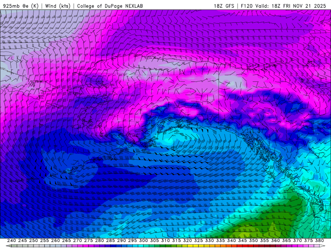Image resolution: width=331 pixels, height=248 pixels.
Task: Select the 315 value on the color scale
Action: coord(176,241)
